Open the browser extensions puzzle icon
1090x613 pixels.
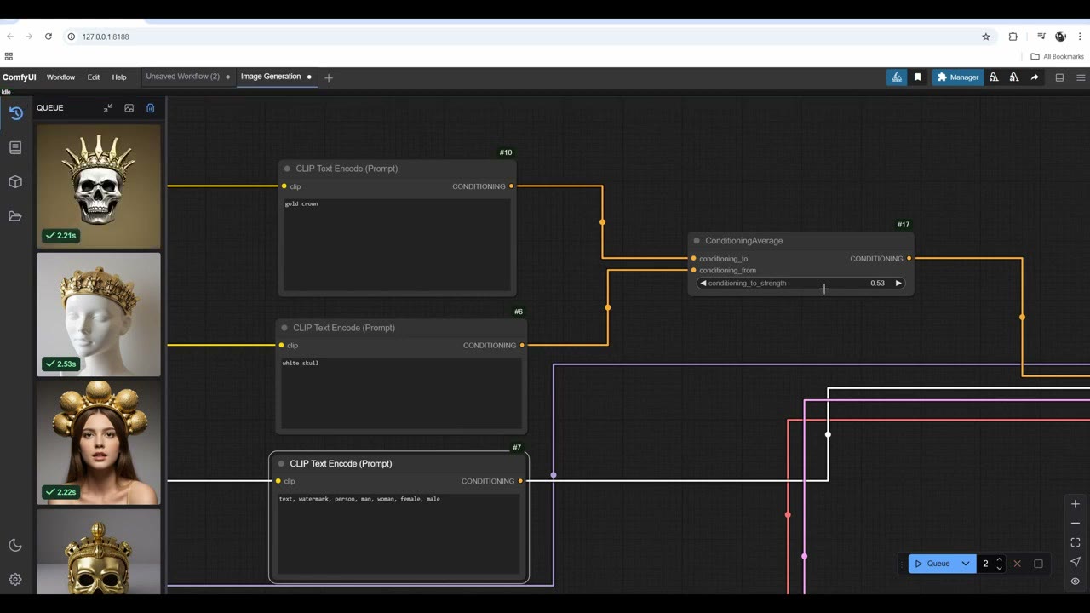(x=1013, y=37)
